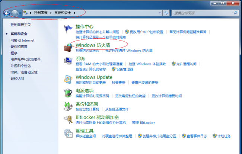This screenshot has height=154, width=242.
Task: Click the control panel icon in address bar
Action: (25, 13)
